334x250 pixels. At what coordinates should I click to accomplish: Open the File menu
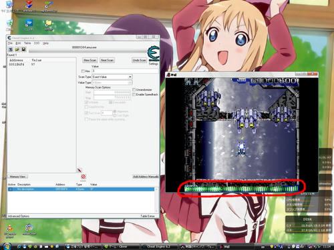[x=10, y=43]
